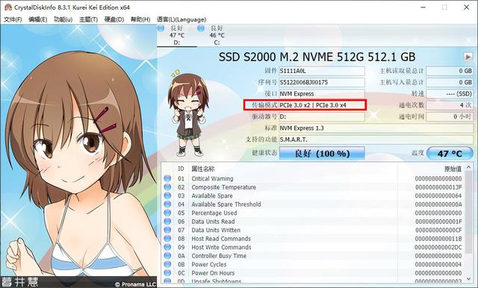
Task: Click the CrystalDiskInfo app icon in title bar
Action: (x=8, y=7)
